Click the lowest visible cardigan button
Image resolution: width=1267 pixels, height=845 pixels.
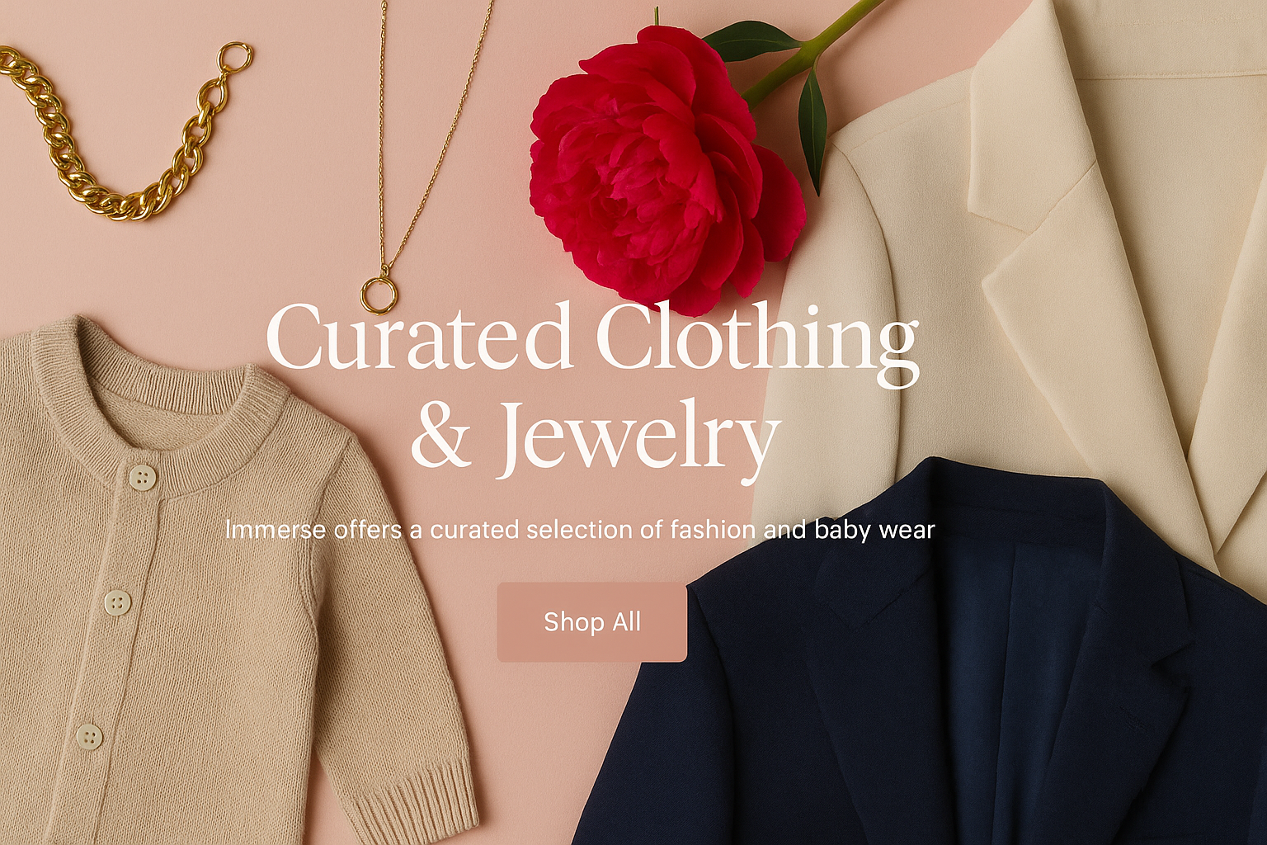pyautogui.click(x=89, y=736)
